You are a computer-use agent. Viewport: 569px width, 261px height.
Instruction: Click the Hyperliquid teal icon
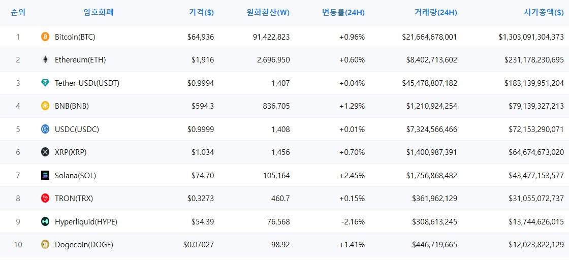click(x=45, y=221)
